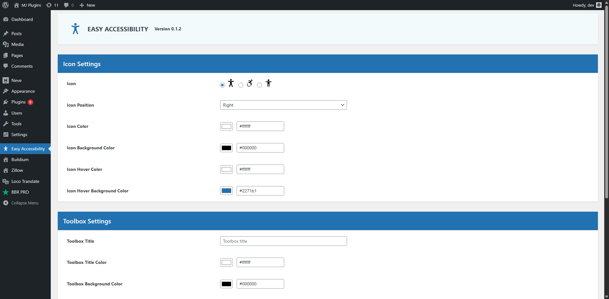This screenshot has width=609, height=299.
Task: Select the wheelchair icon radio option
Action: (x=241, y=85)
